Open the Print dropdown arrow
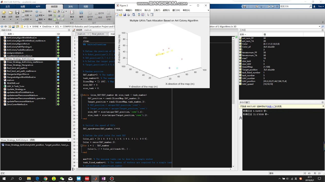Viewport: 325px width, 182px height. pyautogui.click(x=31, y=19)
